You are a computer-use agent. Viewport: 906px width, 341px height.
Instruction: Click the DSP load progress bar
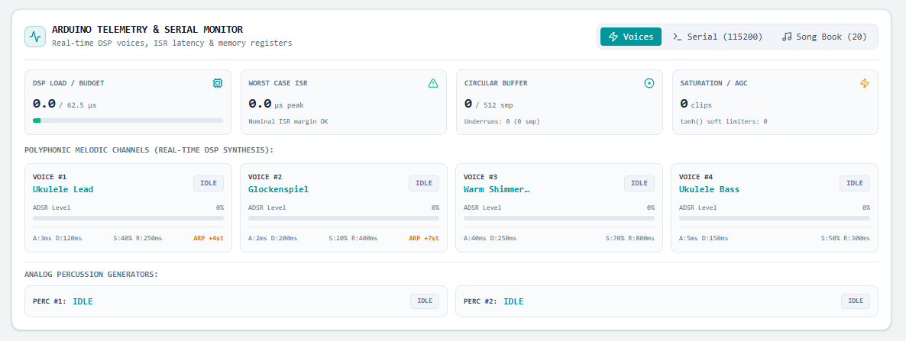128,121
